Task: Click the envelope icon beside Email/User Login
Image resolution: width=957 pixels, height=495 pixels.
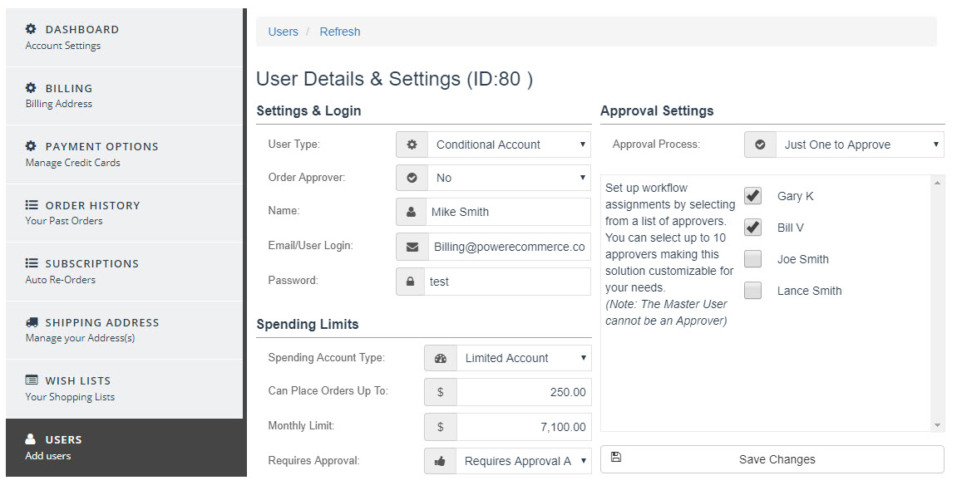Action: (412, 247)
